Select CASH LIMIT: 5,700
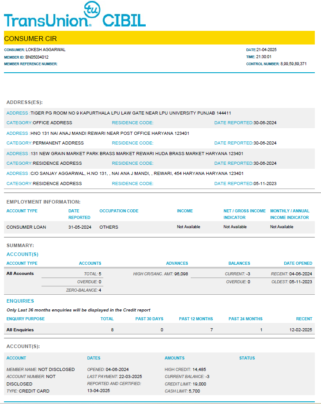 click(182, 391)
